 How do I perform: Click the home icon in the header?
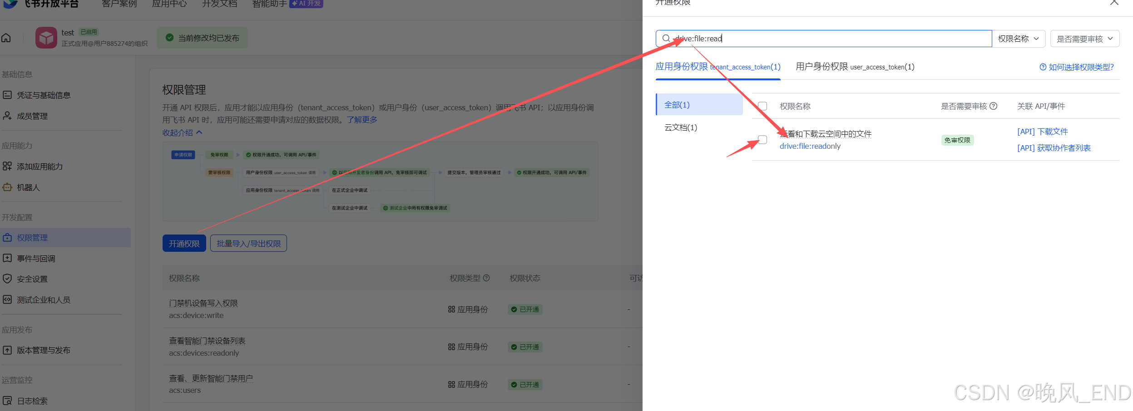(6, 38)
